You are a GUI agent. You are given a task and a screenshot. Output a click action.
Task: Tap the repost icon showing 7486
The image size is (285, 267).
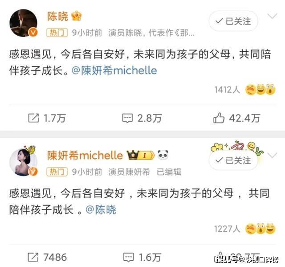coord(33,257)
